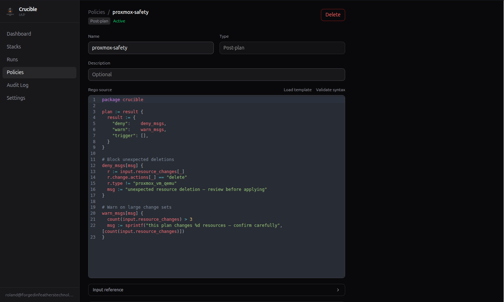Click Load template above the editor
This screenshot has height=302, width=504.
(x=298, y=89)
